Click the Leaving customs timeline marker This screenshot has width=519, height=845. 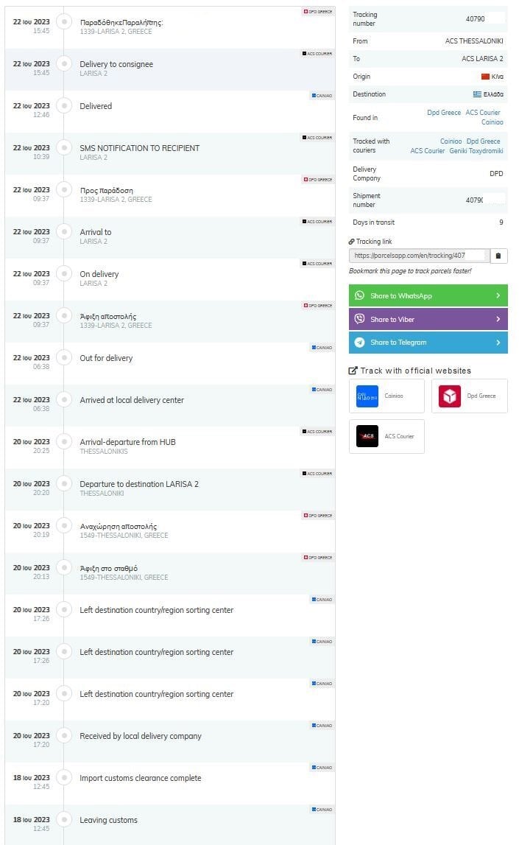[x=64, y=820]
